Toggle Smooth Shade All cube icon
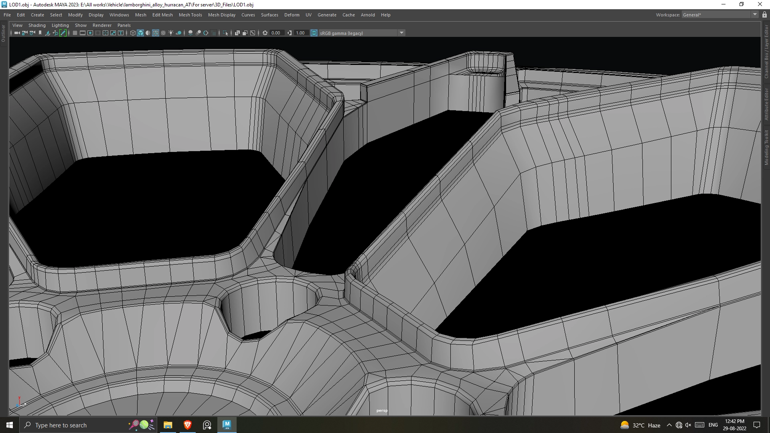This screenshot has width=770, height=433. pos(140,33)
